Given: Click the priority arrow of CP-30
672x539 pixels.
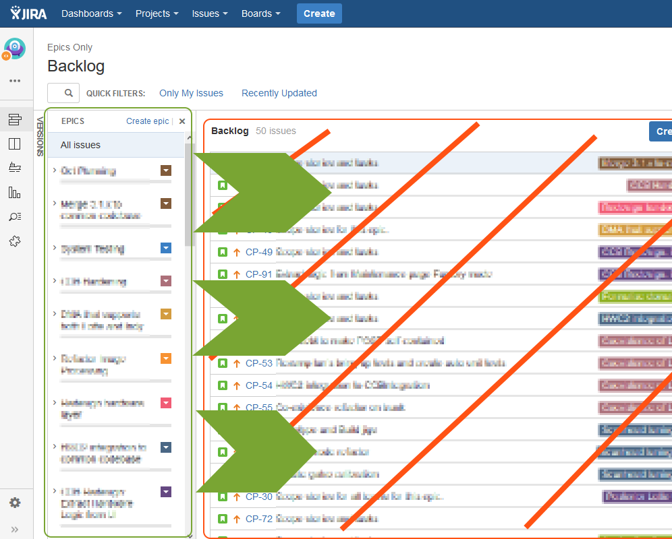Looking at the screenshot, I should 237,497.
